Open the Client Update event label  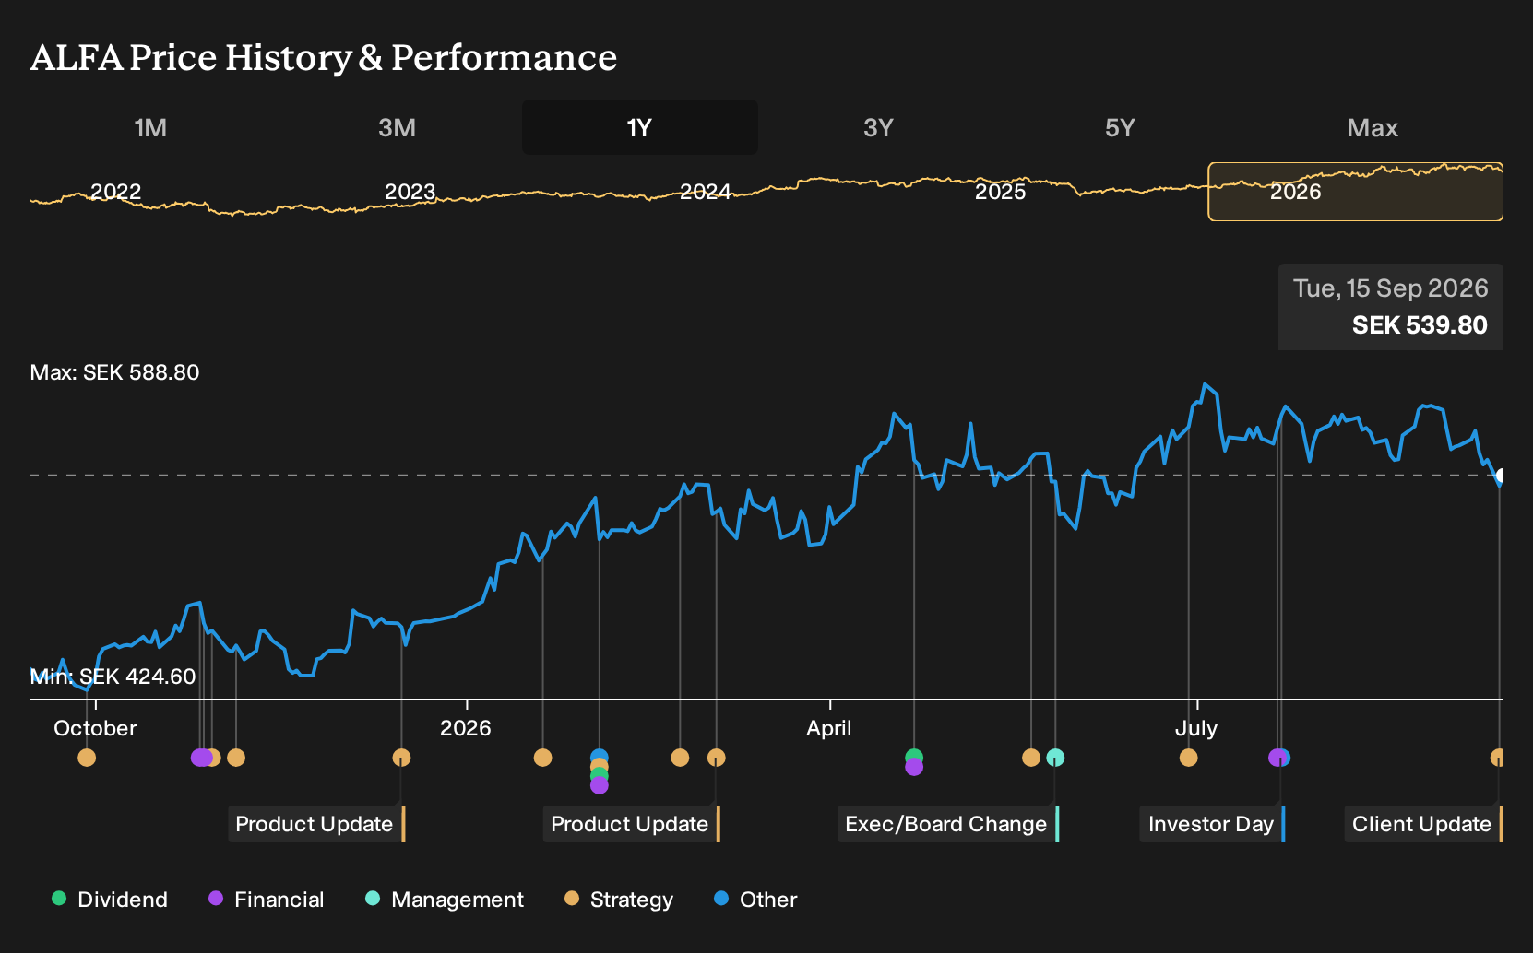pyautogui.click(x=1423, y=824)
